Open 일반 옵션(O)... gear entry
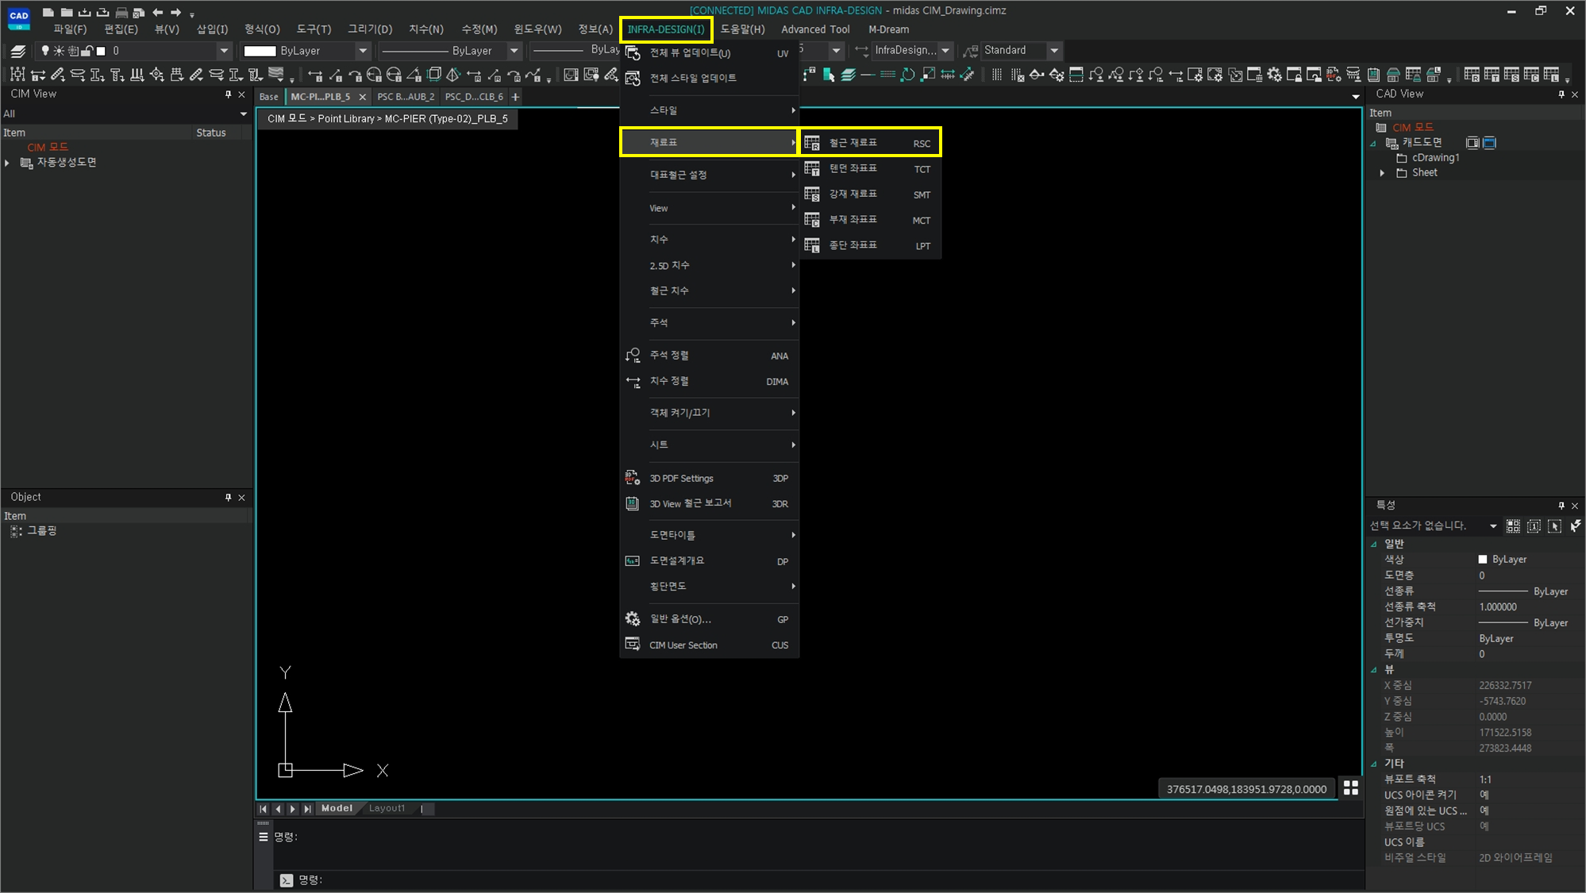Screen dimensions: 1586x893 pos(710,619)
